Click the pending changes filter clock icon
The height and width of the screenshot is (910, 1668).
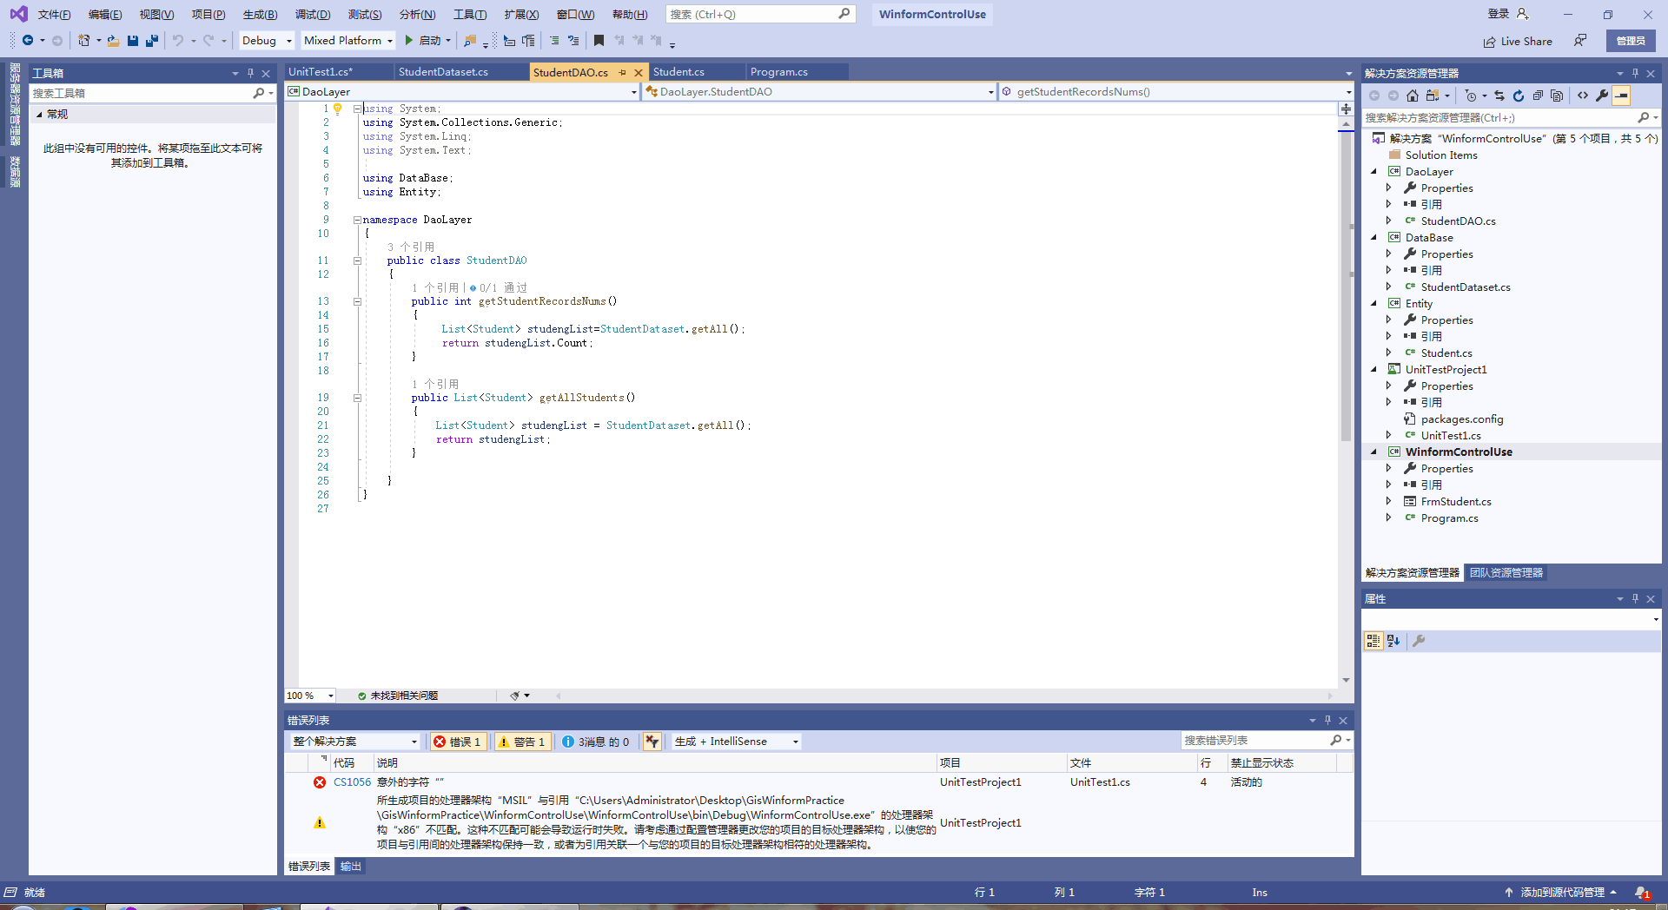click(1470, 96)
